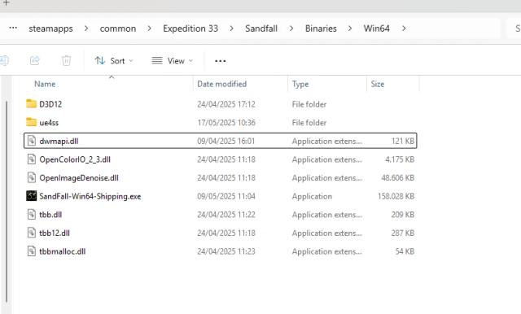Click the search box at right edge
This screenshot has width=521, height=314.
[514, 28]
